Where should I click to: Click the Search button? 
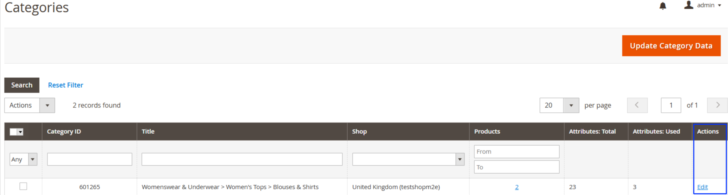(22, 85)
